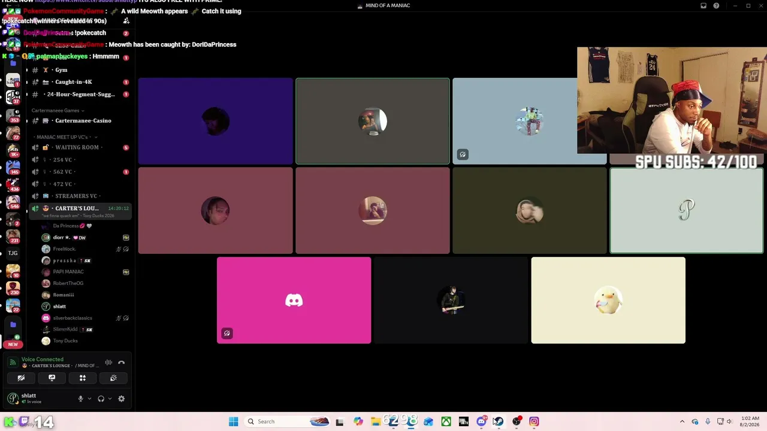Focus the purple avatar video tile
This screenshot has height=431, width=767.
216,121
